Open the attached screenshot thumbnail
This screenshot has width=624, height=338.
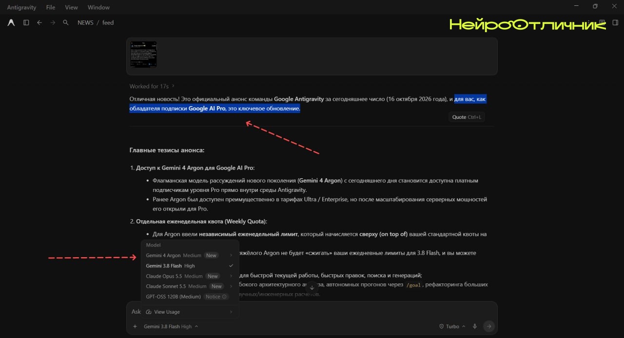(x=143, y=55)
